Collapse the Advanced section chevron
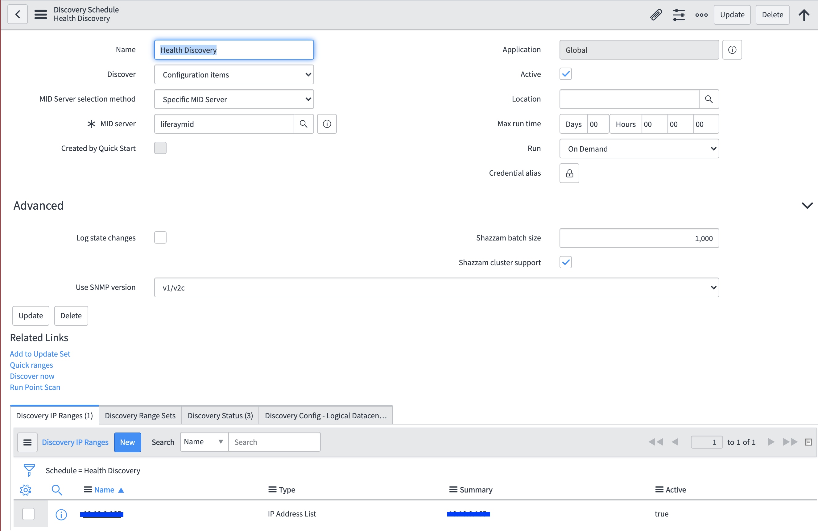The width and height of the screenshot is (818, 531). (807, 205)
